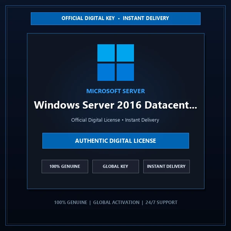The image size is (231, 231).
Task: Click the words Instant Delivery in top banner
Action: [146, 18]
